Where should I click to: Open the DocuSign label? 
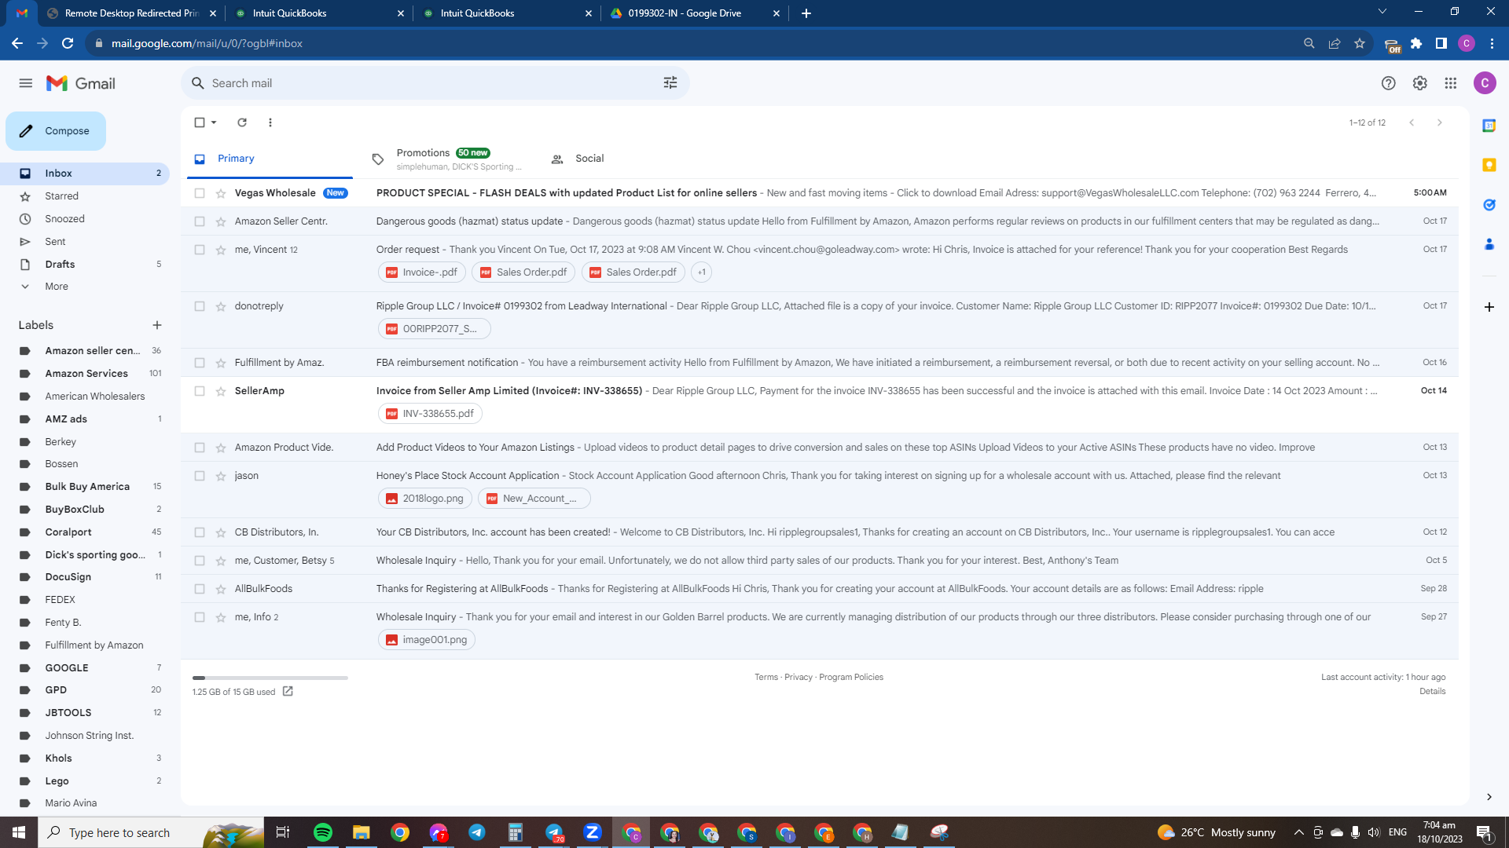(68, 577)
